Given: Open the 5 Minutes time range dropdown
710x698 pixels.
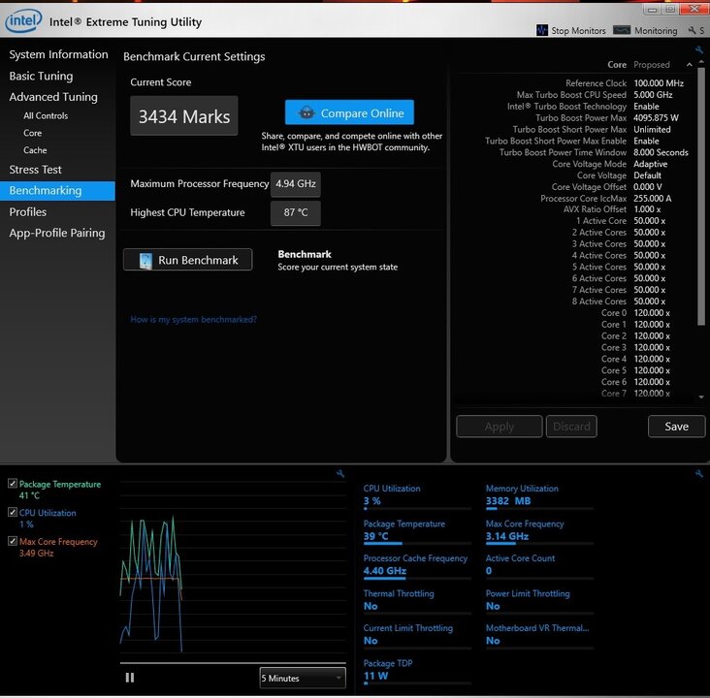Looking at the screenshot, I should 303,678.
